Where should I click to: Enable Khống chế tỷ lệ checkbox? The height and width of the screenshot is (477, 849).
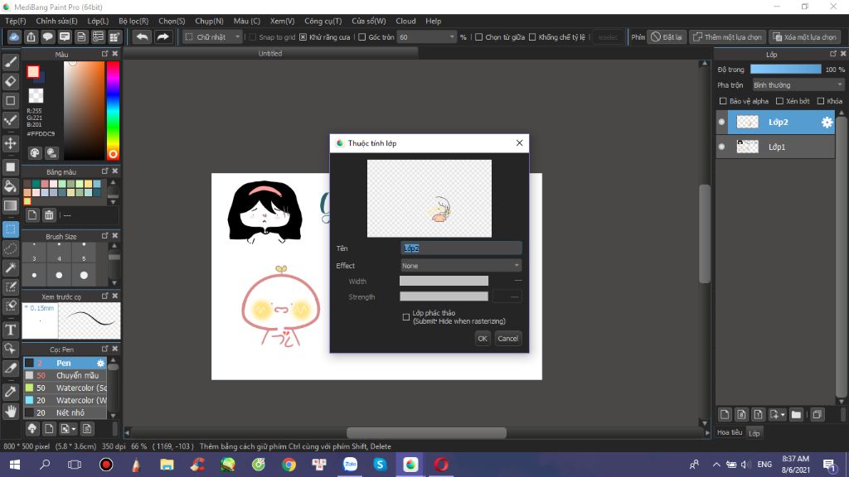[x=532, y=37]
